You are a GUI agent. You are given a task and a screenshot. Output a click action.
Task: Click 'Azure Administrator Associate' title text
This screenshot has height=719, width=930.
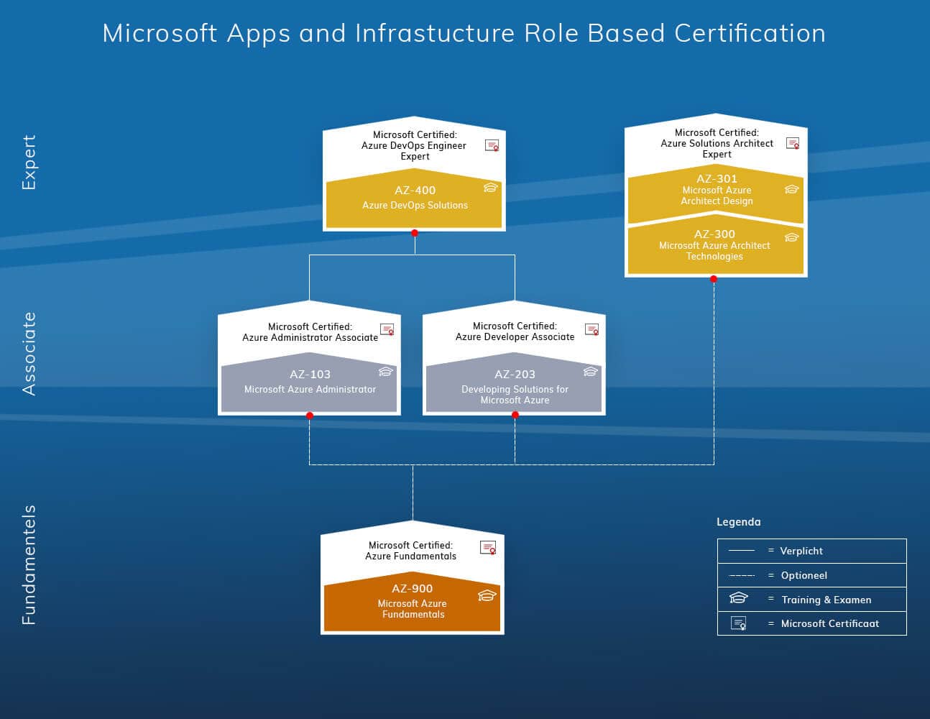click(x=310, y=337)
